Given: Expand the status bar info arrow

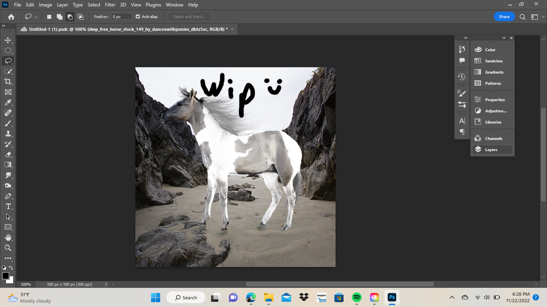Looking at the screenshot, I should 106,284.
